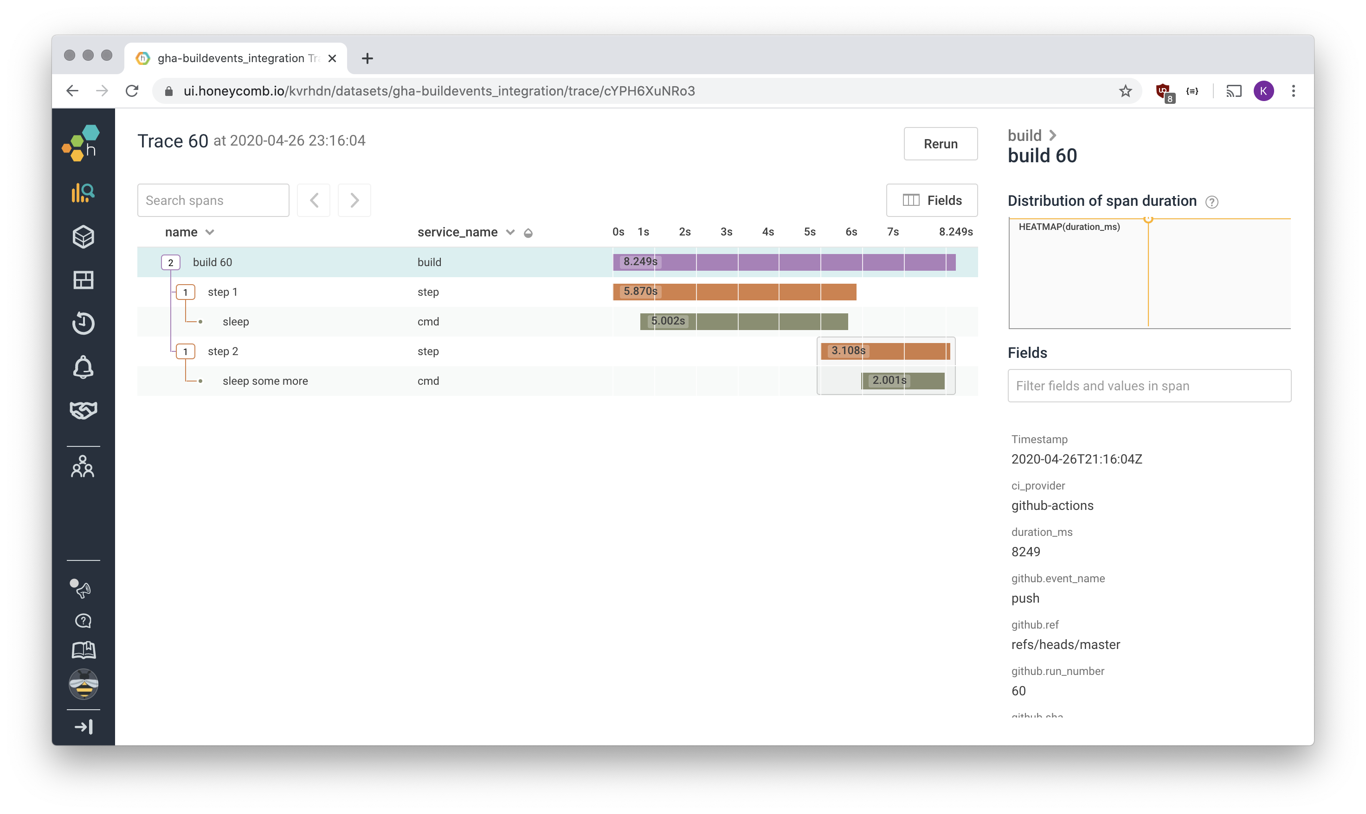1366x814 pixels.
Task: Collapse step 2 child span toggle
Action: pos(185,351)
